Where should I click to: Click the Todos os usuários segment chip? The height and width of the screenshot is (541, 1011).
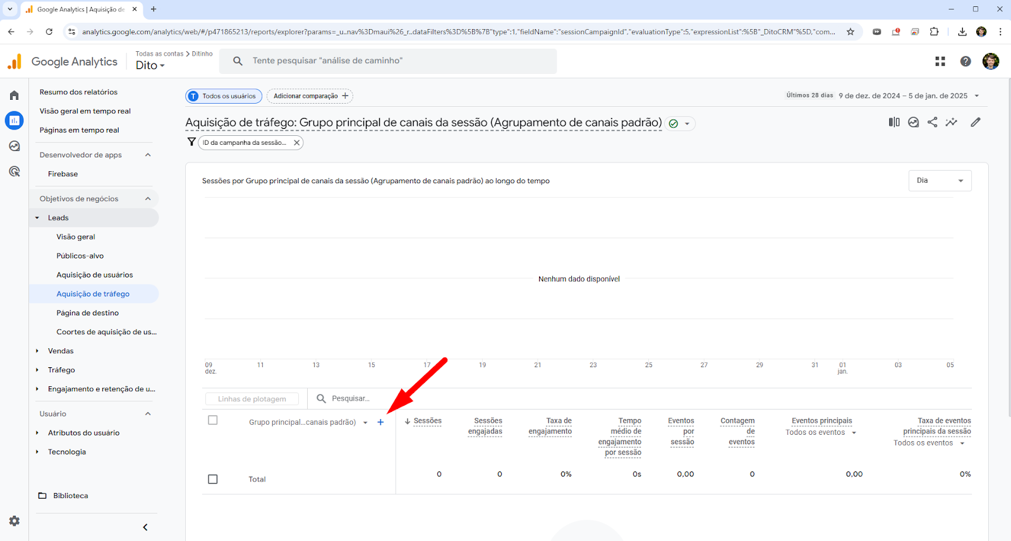coord(224,96)
